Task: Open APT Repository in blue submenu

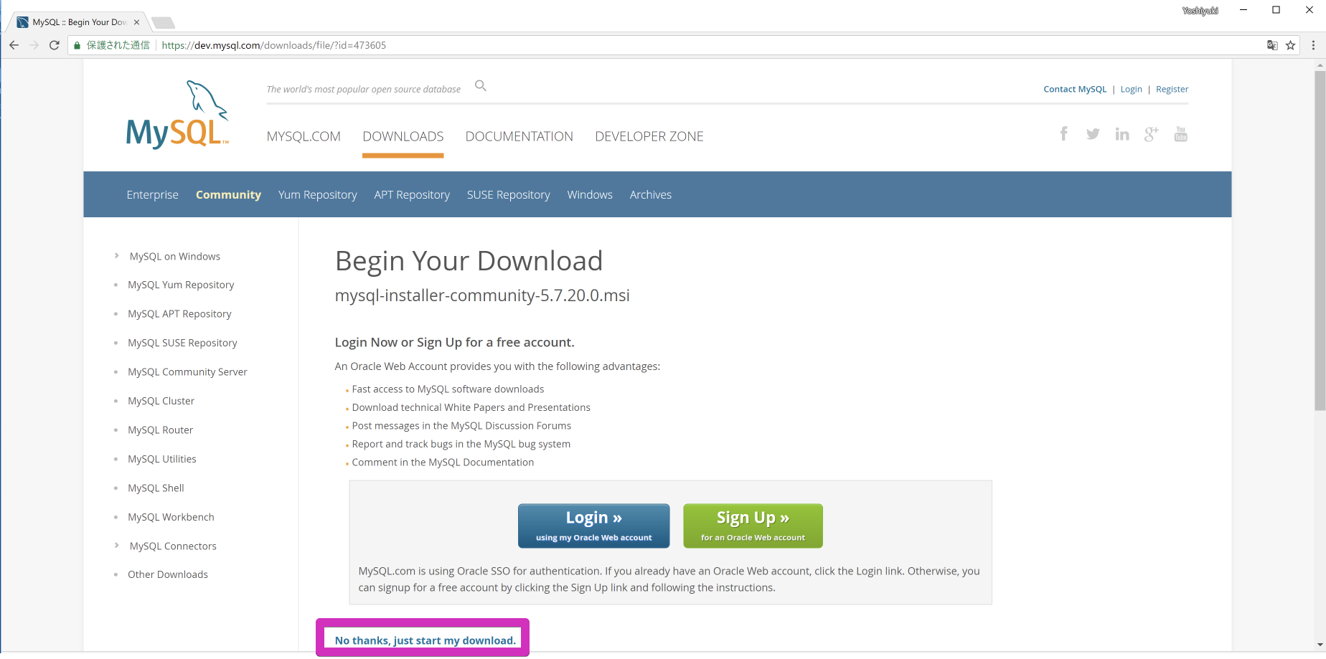Action: 412,195
